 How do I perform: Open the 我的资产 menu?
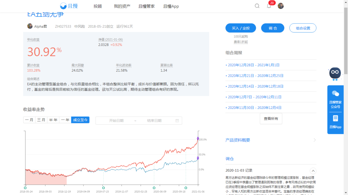tap(122, 6)
